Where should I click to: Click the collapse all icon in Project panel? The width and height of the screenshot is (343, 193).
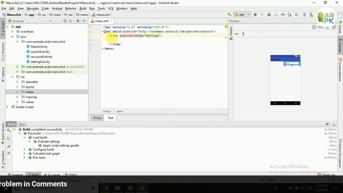[70, 21]
